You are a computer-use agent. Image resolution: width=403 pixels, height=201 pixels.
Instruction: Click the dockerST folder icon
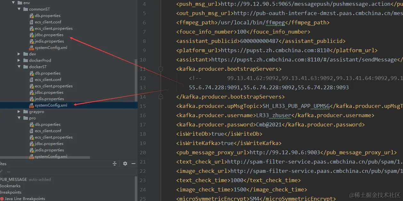coord(26,67)
